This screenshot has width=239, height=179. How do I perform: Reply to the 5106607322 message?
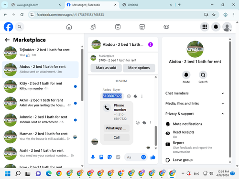point(135,96)
